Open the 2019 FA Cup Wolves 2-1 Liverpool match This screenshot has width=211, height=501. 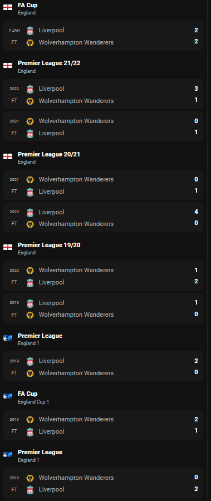pyautogui.click(x=103, y=425)
